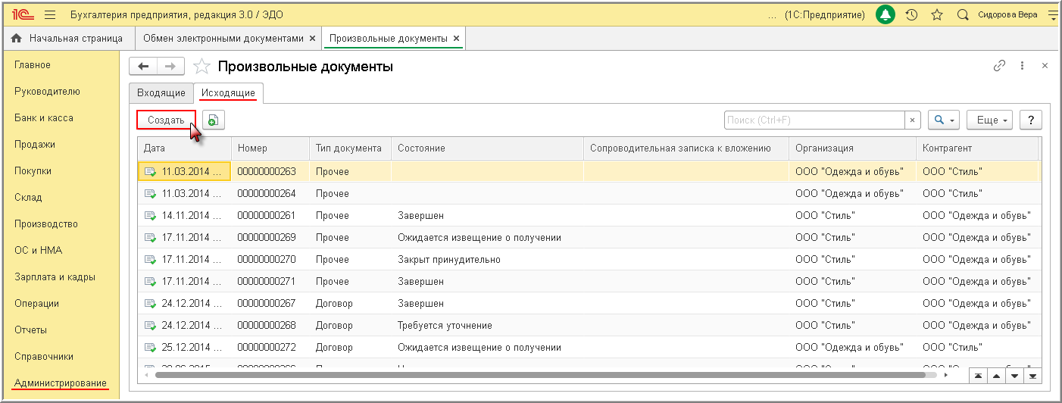Image resolution: width=1062 pixels, height=403 pixels.
Task: Get link to this form
Action: click(x=999, y=66)
